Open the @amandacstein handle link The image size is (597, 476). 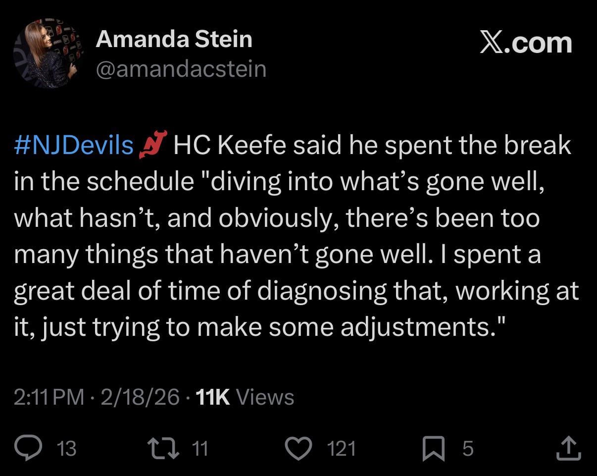coord(181,69)
